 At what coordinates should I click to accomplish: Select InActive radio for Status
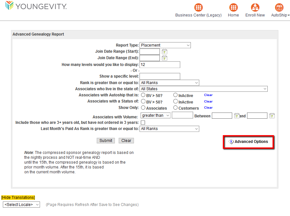pyautogui.click(x=175, y=102)
